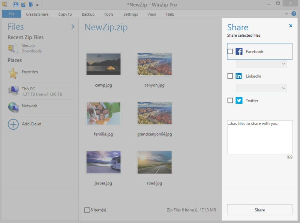Screen dimensions: 300x223
Task: Enable the Facebook sharing checkbox
Action: coord(230,51)
